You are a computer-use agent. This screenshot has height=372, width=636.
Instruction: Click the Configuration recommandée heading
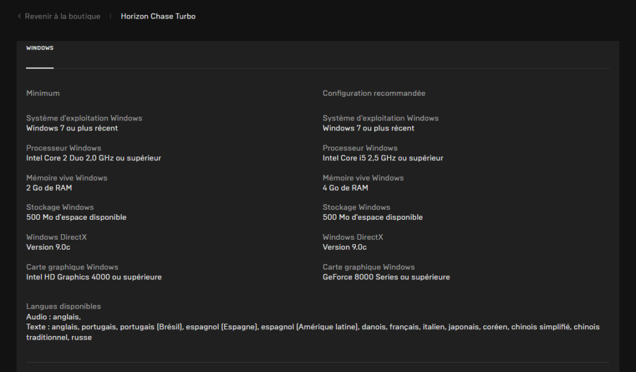click(374, 93)
